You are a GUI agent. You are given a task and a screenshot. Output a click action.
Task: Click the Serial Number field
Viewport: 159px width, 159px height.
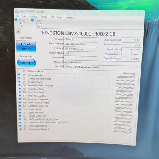(x=80, y=44)
